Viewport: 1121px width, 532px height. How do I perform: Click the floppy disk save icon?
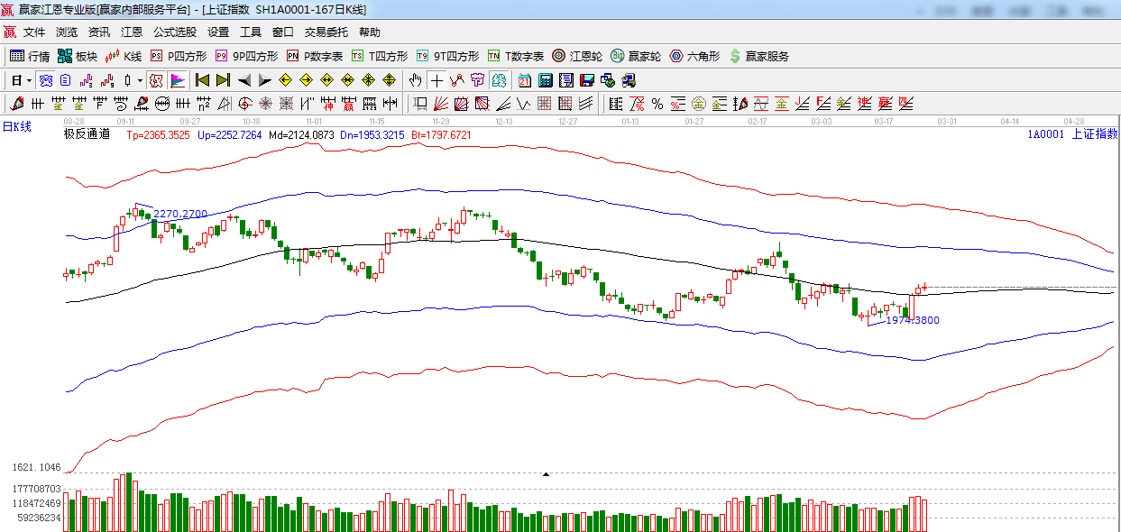coord(586,80)
